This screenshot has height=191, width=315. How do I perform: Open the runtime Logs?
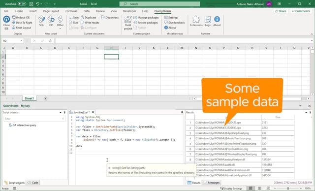pos(208,21)
